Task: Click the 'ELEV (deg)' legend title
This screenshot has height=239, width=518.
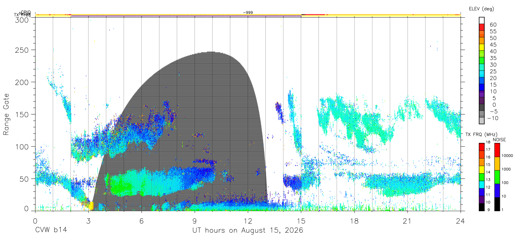Action: click(x=481, y=9)
